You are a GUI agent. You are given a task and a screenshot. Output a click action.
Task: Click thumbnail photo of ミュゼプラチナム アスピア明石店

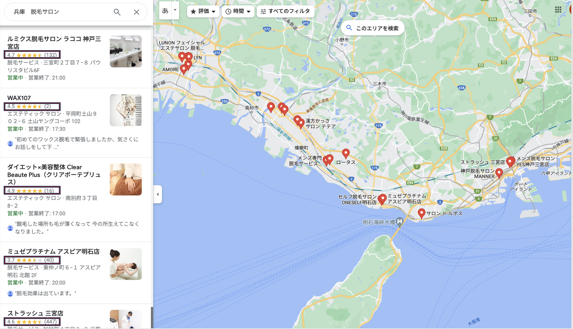click(x=126, y=264)
